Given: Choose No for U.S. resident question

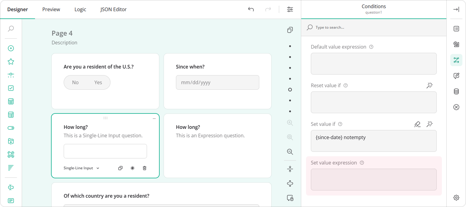Looking at the screenshot, I should coord(75,82).
